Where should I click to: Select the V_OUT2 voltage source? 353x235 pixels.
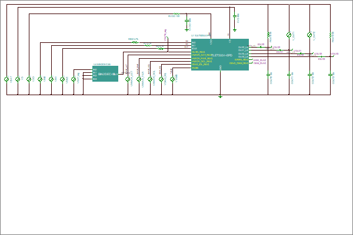309,35
